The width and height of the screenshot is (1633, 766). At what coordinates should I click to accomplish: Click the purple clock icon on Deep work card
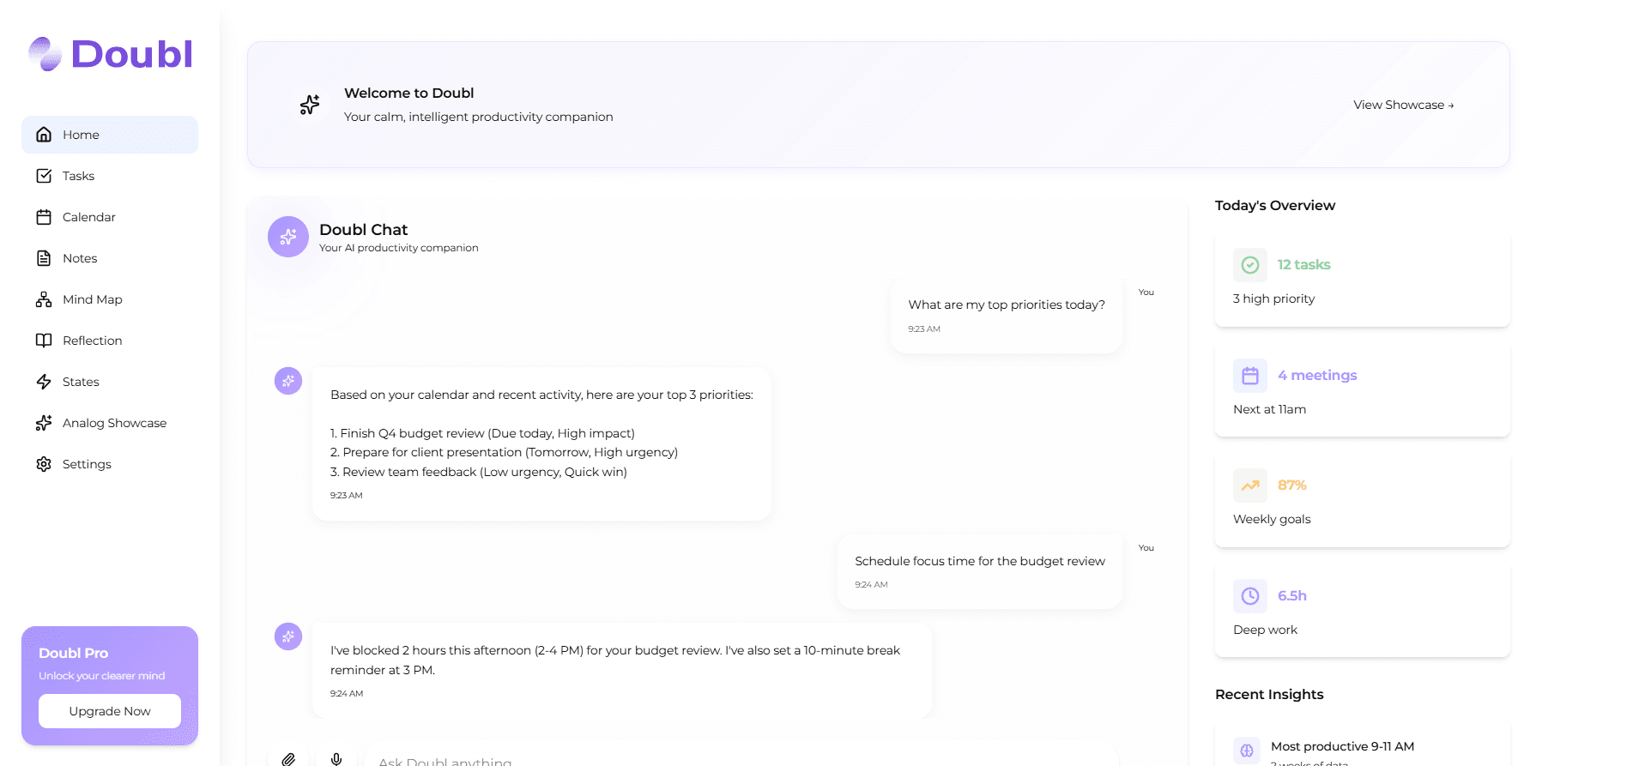click(x=1250, y=595)
